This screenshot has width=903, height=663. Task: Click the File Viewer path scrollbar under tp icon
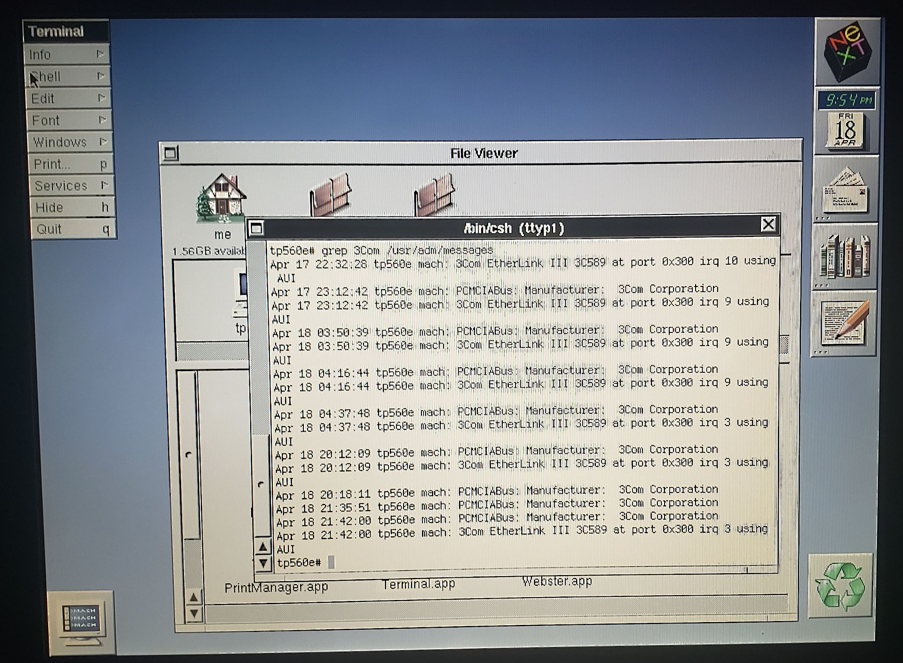pos(213,351)
